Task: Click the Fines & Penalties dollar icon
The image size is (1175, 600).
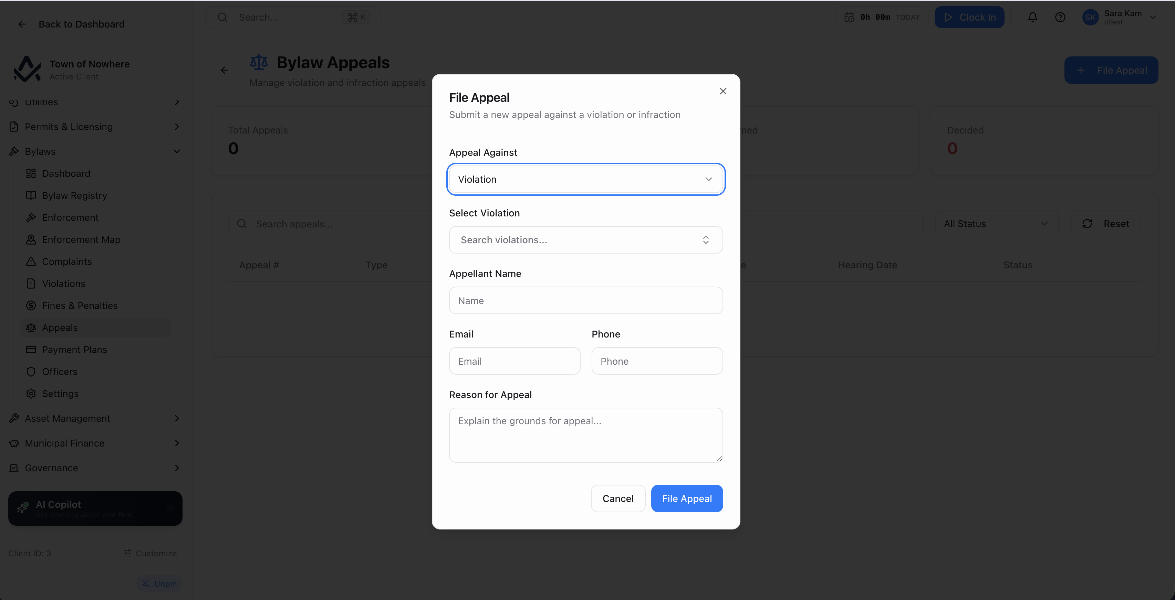Action: 31,306
